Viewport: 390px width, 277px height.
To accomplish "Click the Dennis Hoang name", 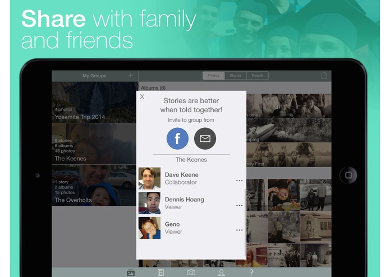I will point(184,200).
